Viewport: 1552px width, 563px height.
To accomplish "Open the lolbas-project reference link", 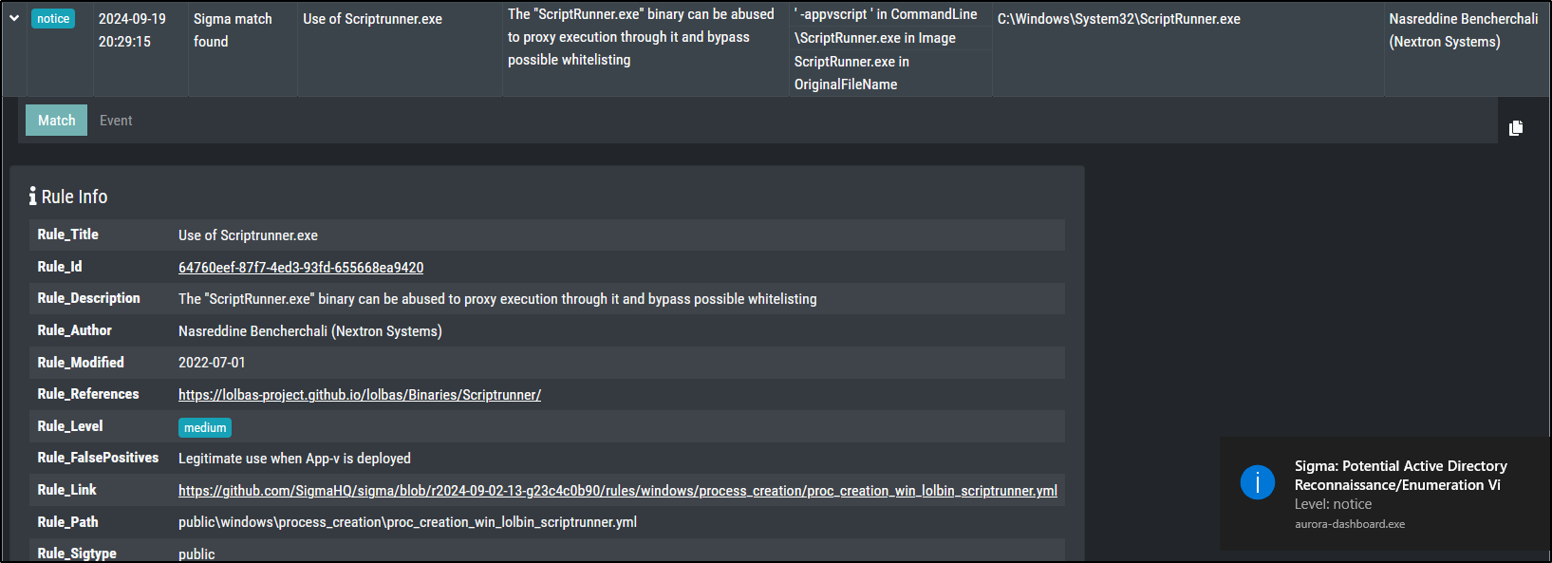I will pos(360,395).
